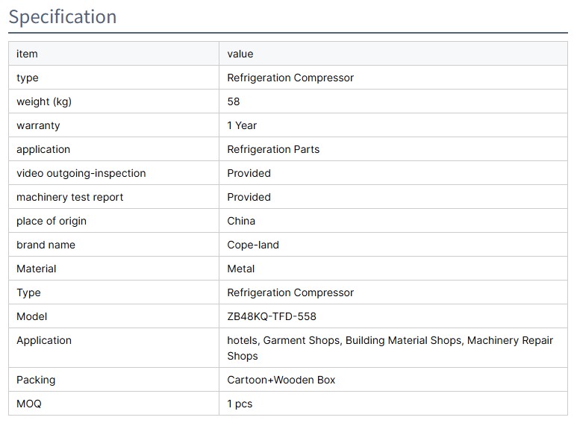Click the 'machinery test report' label
577x426 pixels.
70,197
